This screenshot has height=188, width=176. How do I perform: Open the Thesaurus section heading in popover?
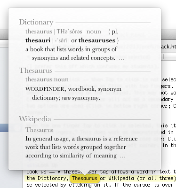36,70
